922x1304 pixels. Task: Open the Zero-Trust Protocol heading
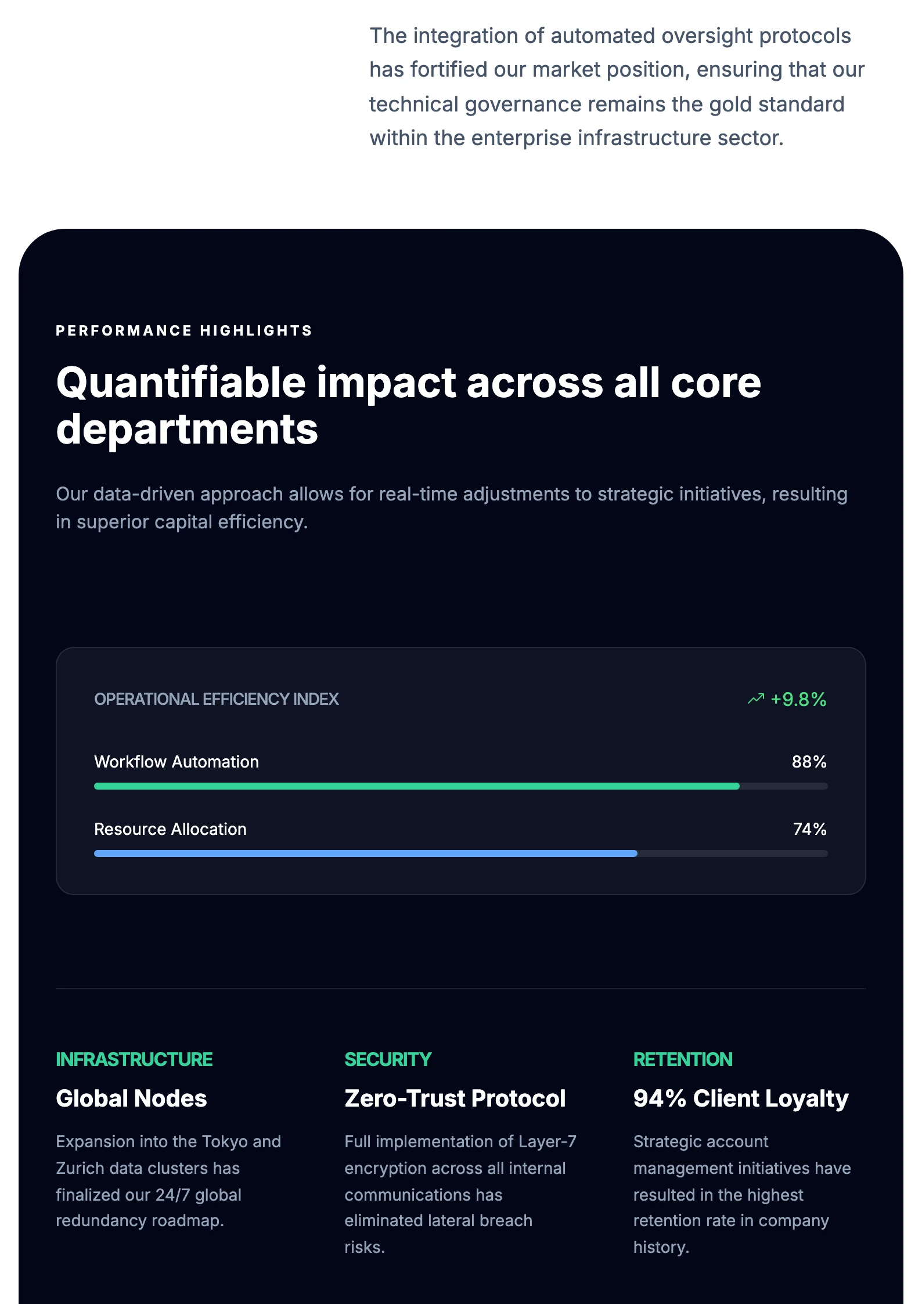[455, 1098]
